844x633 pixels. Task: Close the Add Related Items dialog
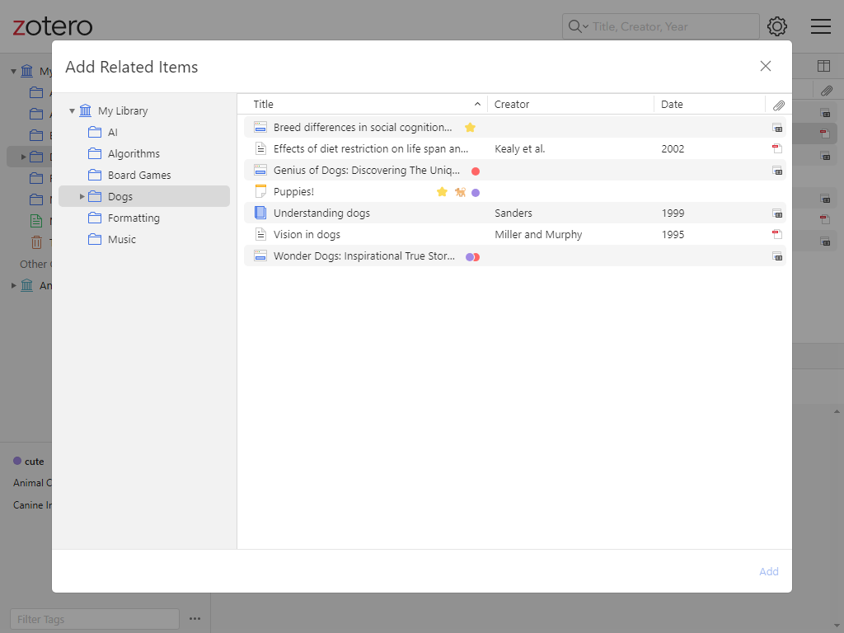click(765, 67)
